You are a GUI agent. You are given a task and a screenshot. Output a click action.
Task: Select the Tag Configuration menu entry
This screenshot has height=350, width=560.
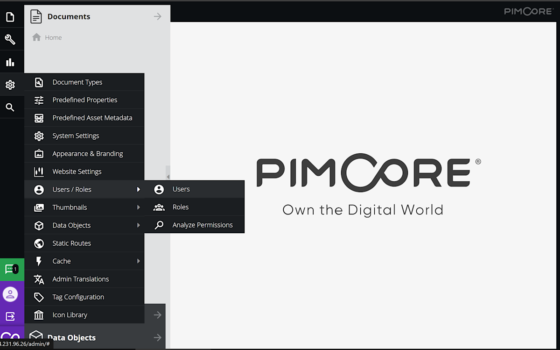tap(84, 297)
